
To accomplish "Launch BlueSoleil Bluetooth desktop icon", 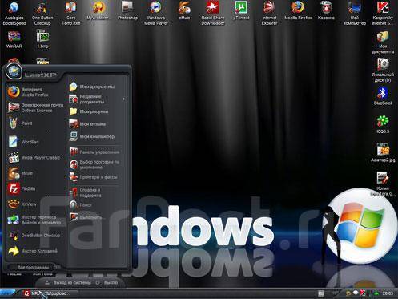I will [x=383, y=96].
